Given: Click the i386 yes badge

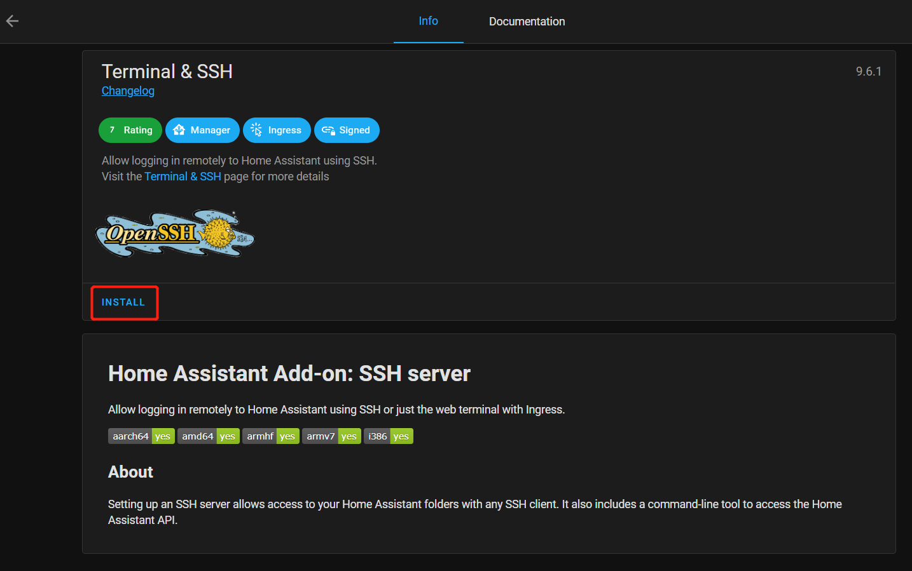Looking at the screenshot, I should tap(389, 436).
